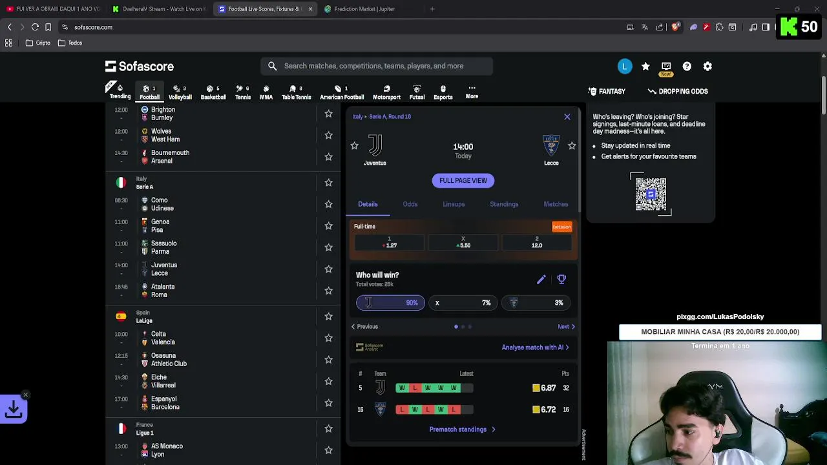Click the FULL PAGE VIEW button
The width and height of the screenshot is (827, 465).
(463, 181)
